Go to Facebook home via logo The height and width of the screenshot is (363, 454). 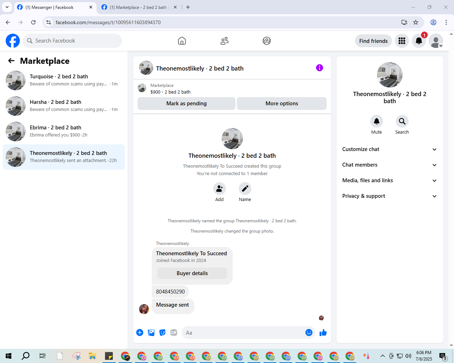[x=13, y=41]
